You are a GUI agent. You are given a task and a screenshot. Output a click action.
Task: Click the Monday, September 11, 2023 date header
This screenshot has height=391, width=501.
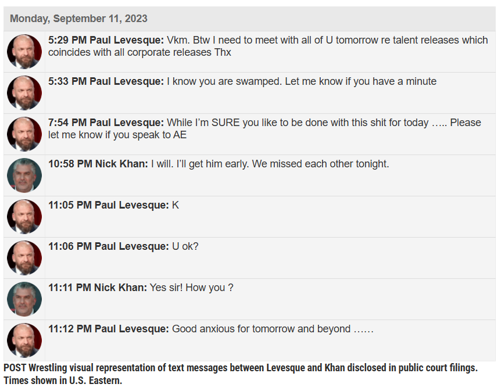tap(78, 19)
